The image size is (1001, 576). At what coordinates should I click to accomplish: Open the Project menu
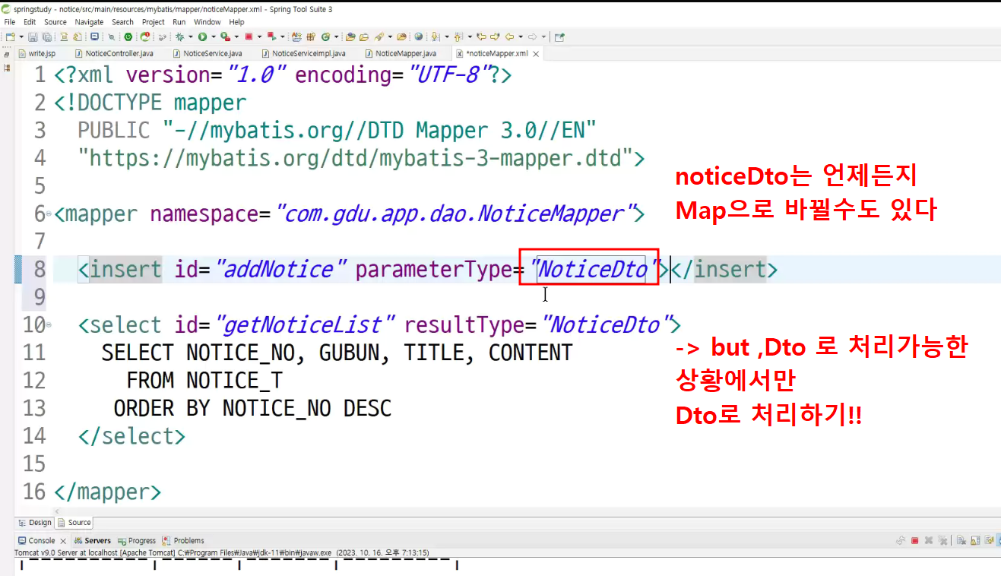pyautogui.click(x=154, y=22)
